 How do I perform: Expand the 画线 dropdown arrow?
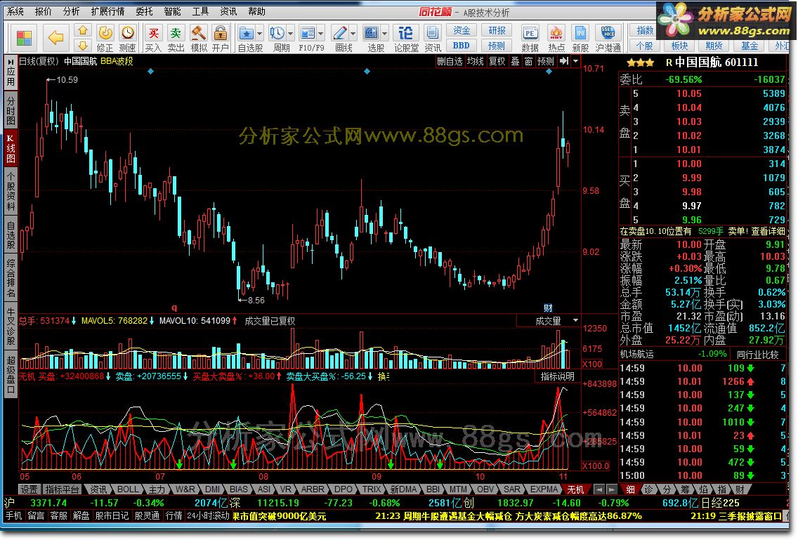pyautogui.click(x=353, y=34)
